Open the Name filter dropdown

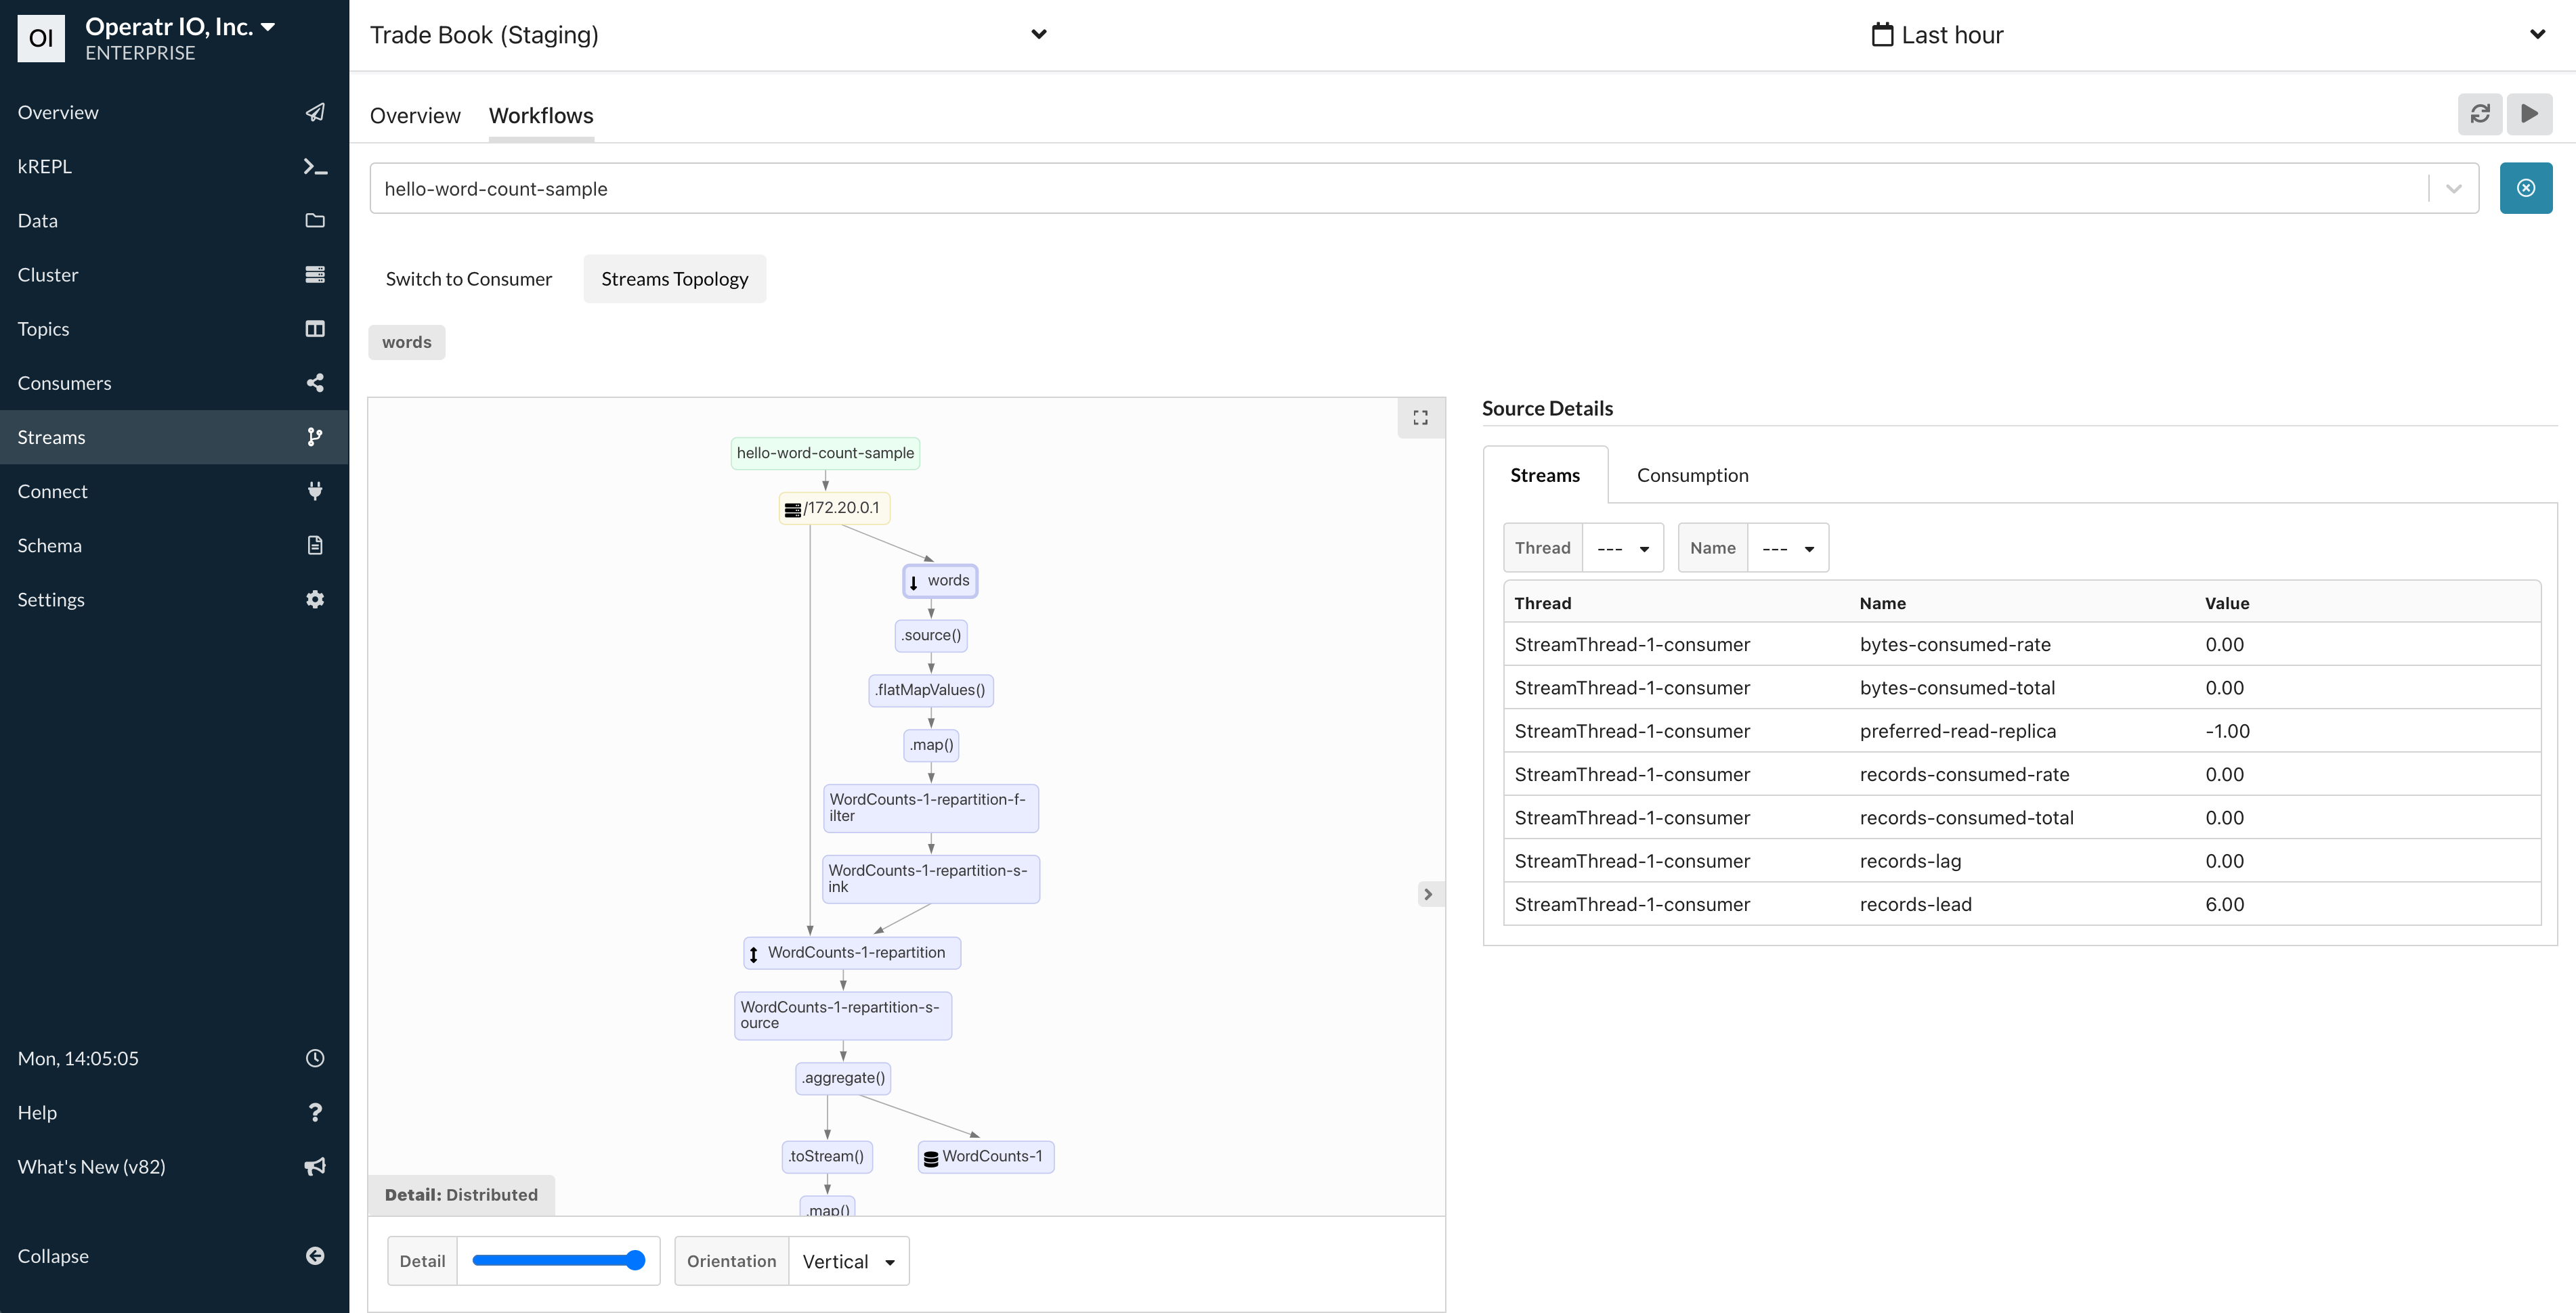1788,548
